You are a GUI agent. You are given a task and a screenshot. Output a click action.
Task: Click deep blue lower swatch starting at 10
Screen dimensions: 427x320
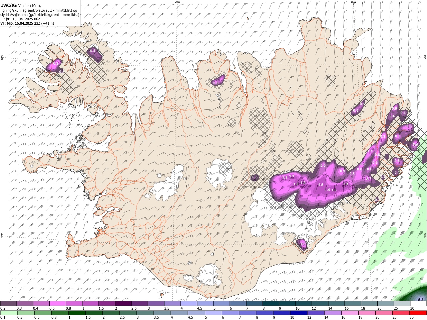point(298,313)
